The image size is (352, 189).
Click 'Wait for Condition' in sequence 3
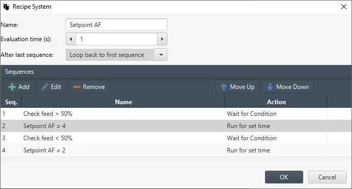(x=252, y=138)
